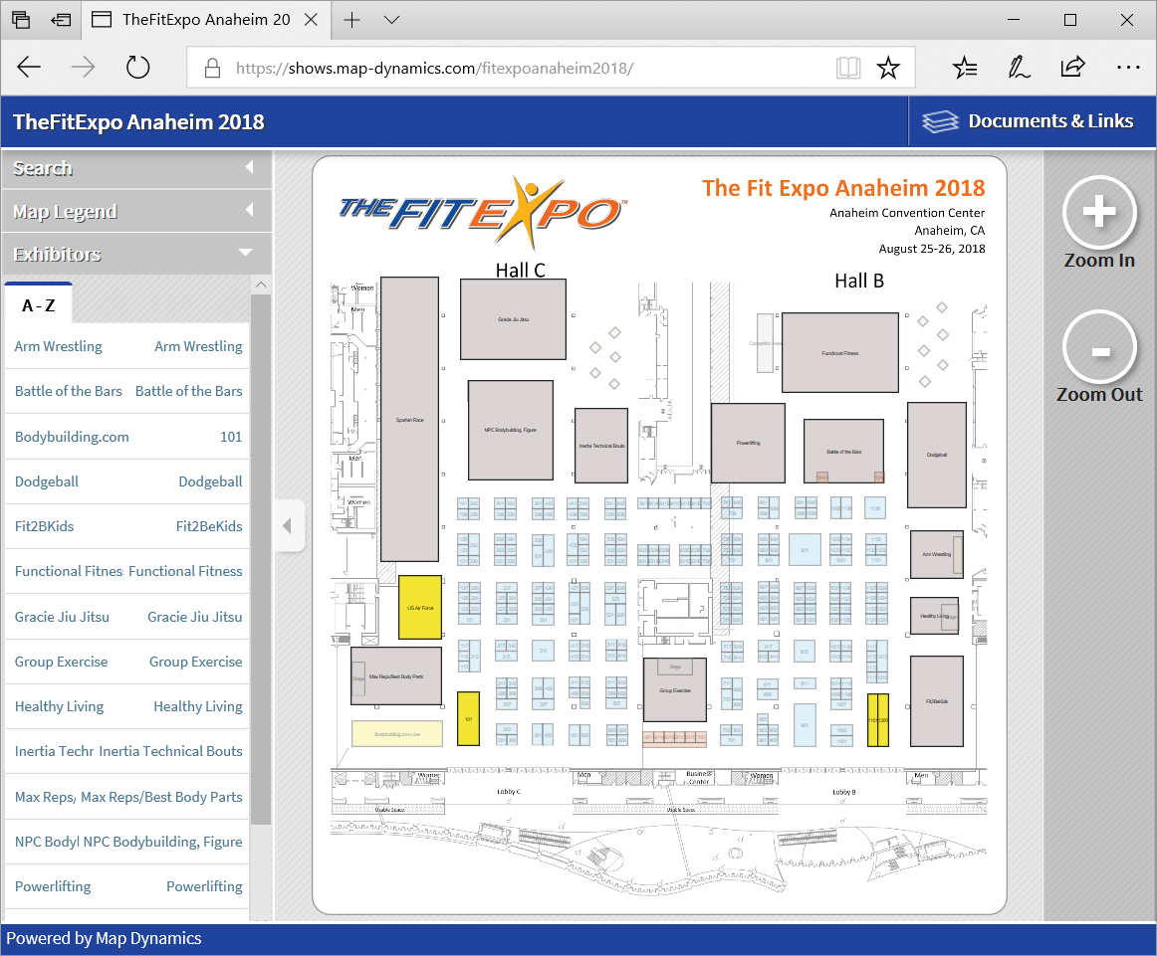Click the browser Back arrow

(x=29, y=67)
